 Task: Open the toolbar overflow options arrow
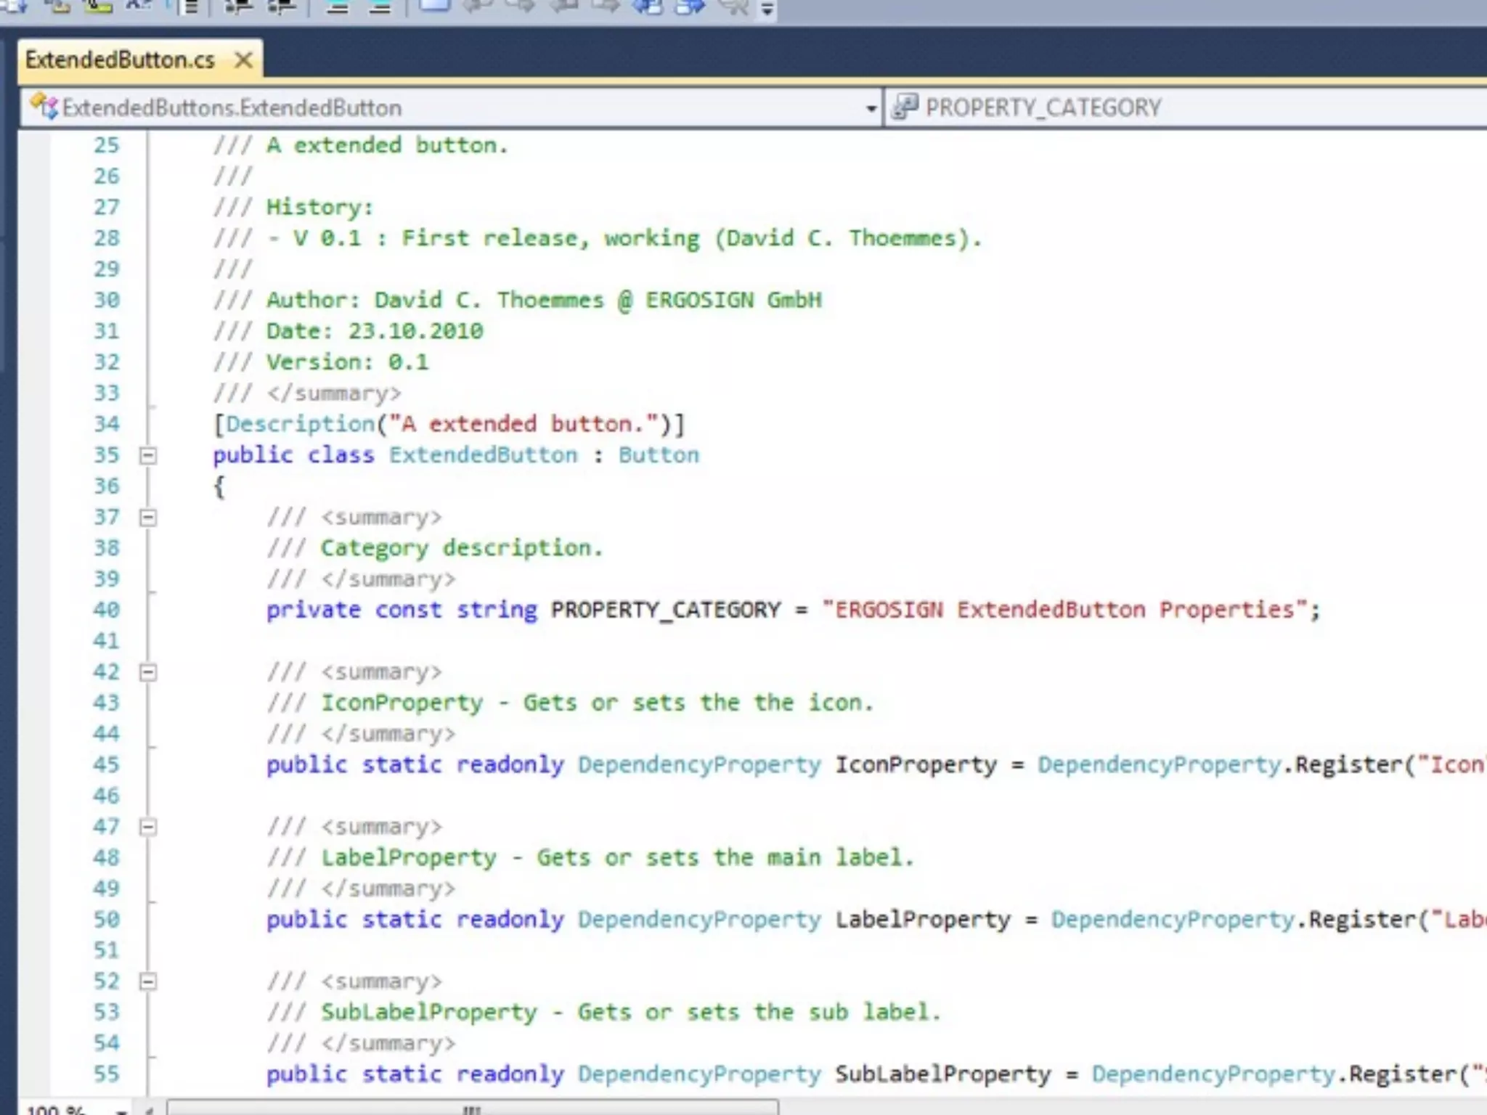pyautogui.click(x=767, y=9)
